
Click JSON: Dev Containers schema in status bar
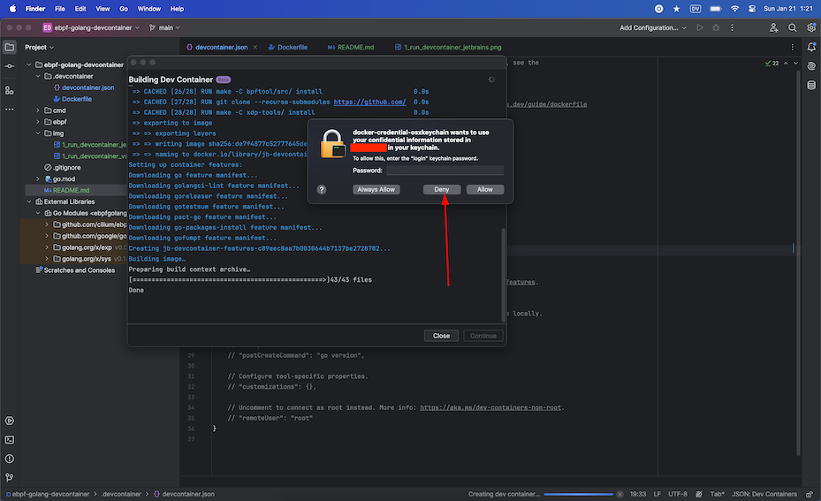tap(764, 494)
